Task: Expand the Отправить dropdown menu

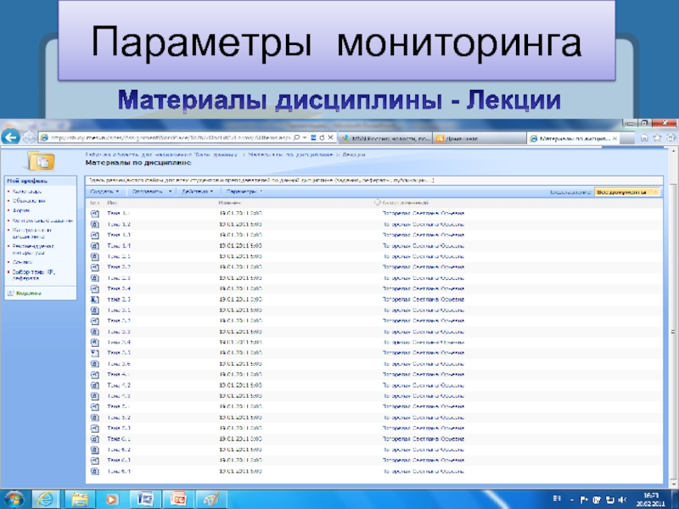Action: (x=152, y=192)
